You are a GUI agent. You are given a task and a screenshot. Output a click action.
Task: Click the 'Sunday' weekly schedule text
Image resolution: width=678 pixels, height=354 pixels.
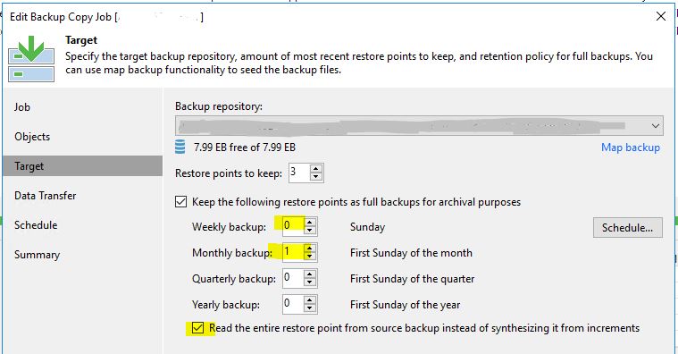[367, 227]
